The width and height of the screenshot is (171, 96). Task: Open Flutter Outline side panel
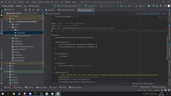(169, 15)
